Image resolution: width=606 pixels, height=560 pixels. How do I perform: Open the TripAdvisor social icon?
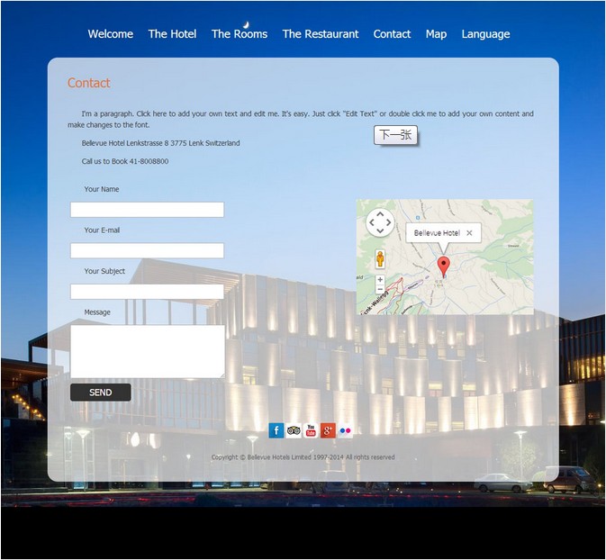294,430
